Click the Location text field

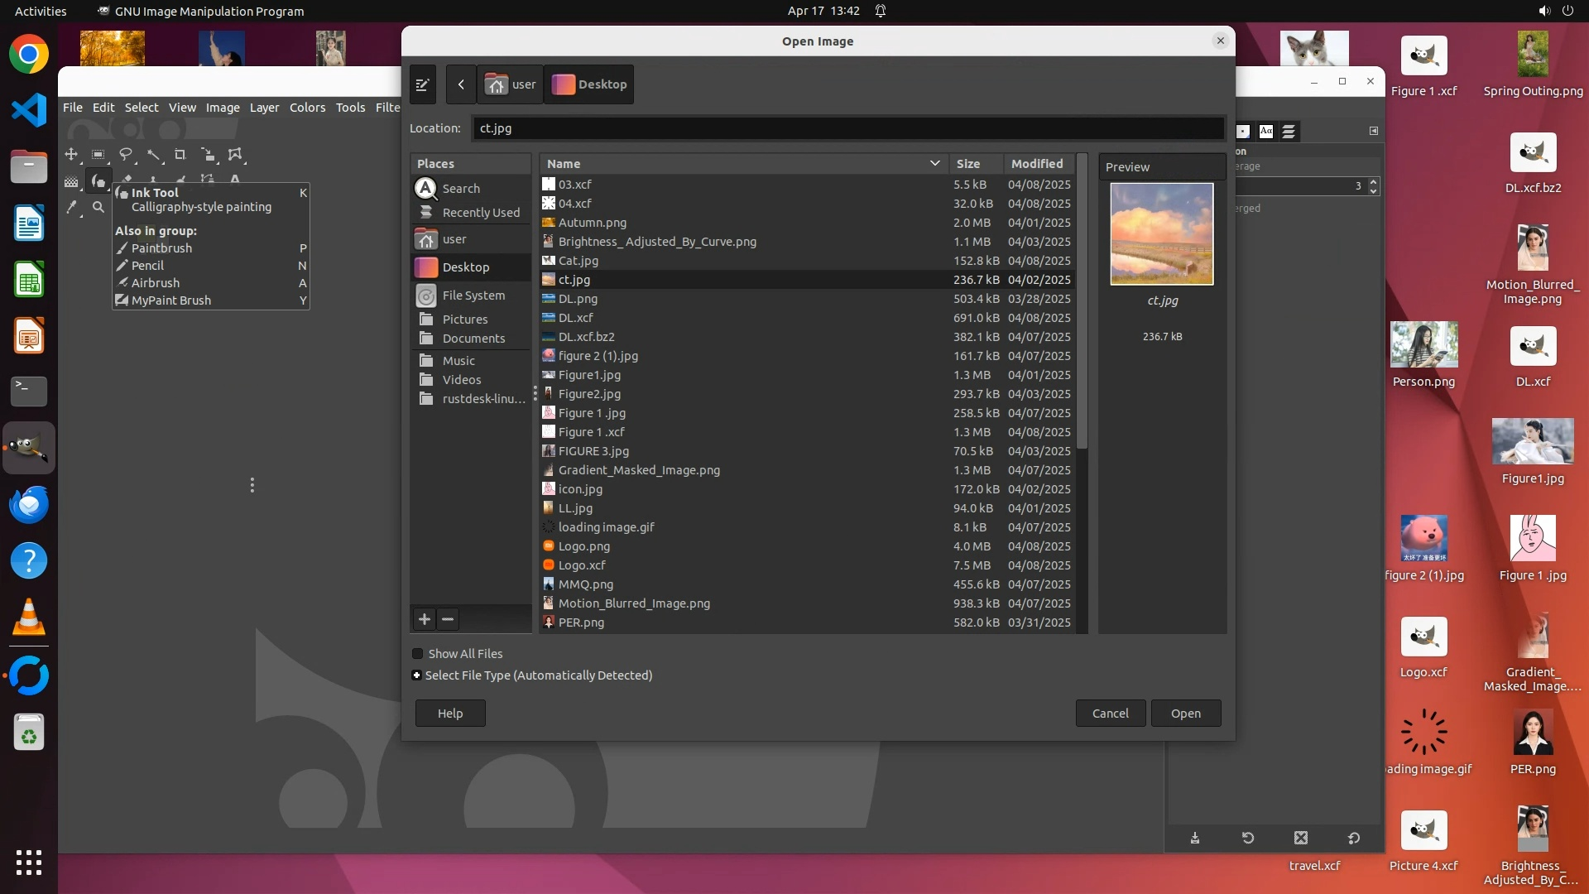(x=847, y=128)
